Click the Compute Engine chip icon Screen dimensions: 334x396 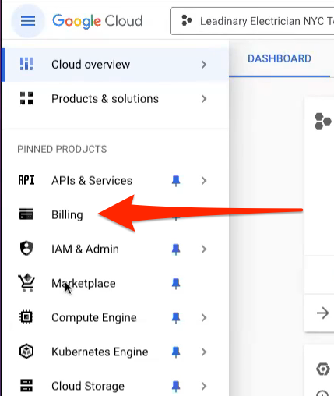point(26,317)
